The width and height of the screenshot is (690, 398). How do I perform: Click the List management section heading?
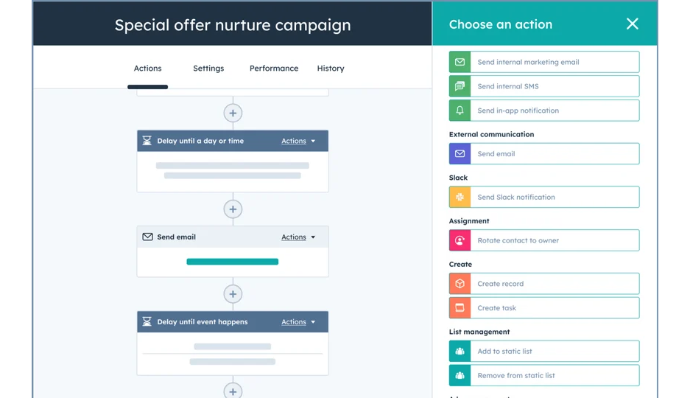(479, 332)
